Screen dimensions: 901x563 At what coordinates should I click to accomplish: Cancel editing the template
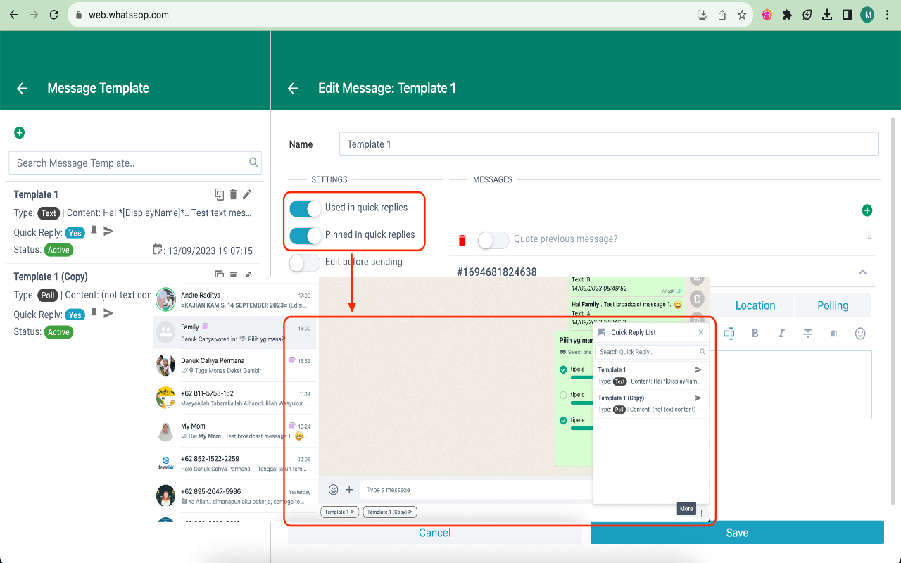(x=434, y=533)
